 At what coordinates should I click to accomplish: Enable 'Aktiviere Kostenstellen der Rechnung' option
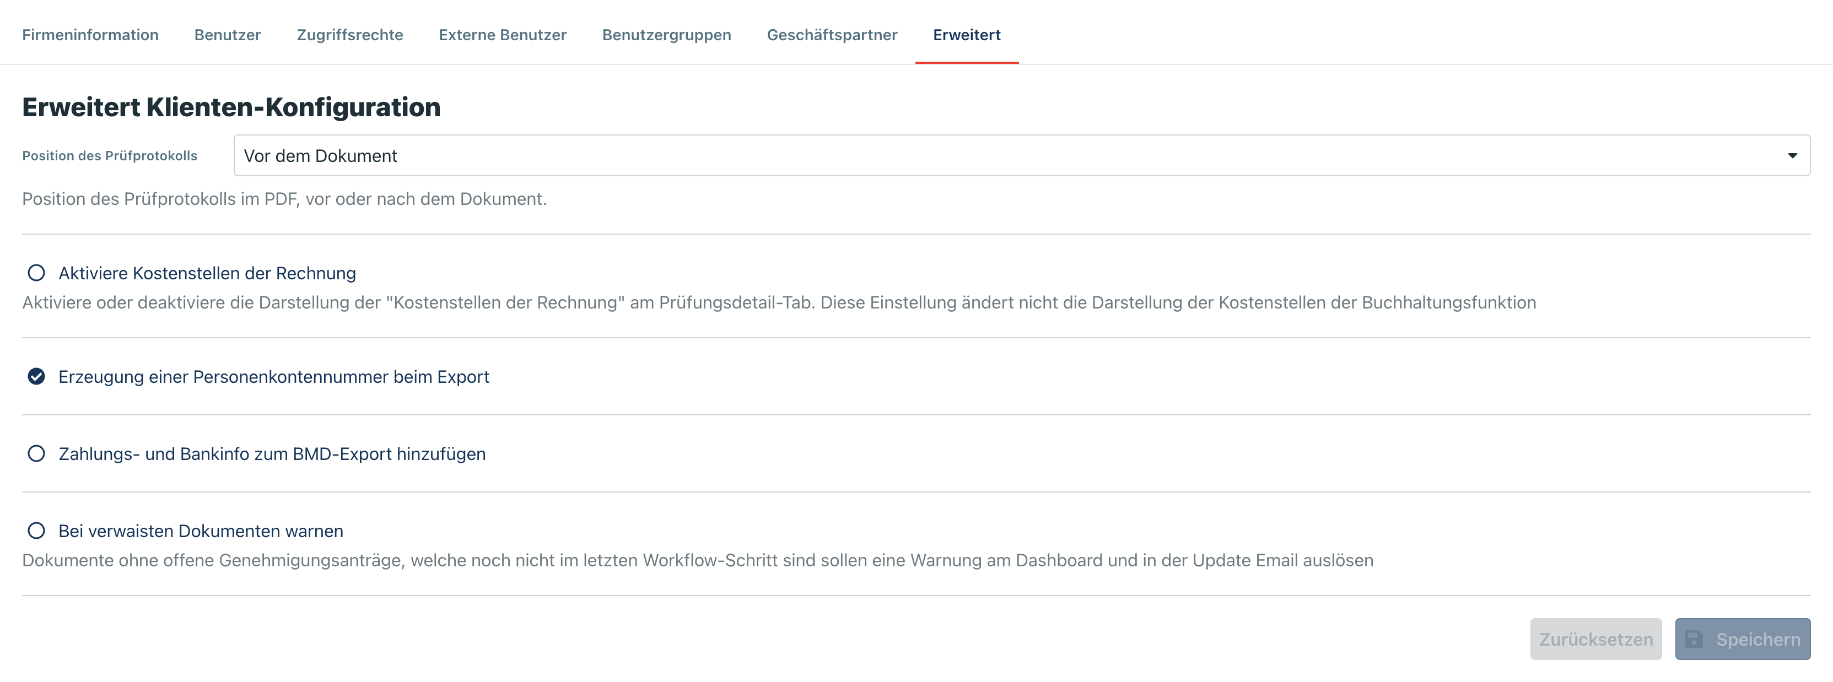click(36, 273)
